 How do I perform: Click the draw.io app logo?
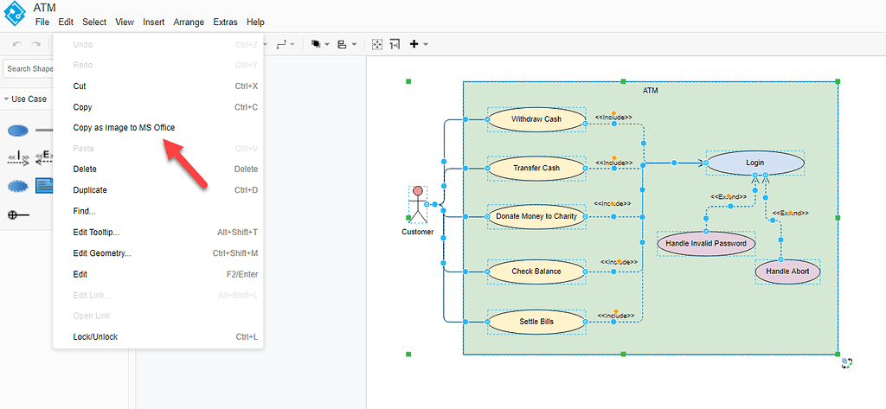15,14
